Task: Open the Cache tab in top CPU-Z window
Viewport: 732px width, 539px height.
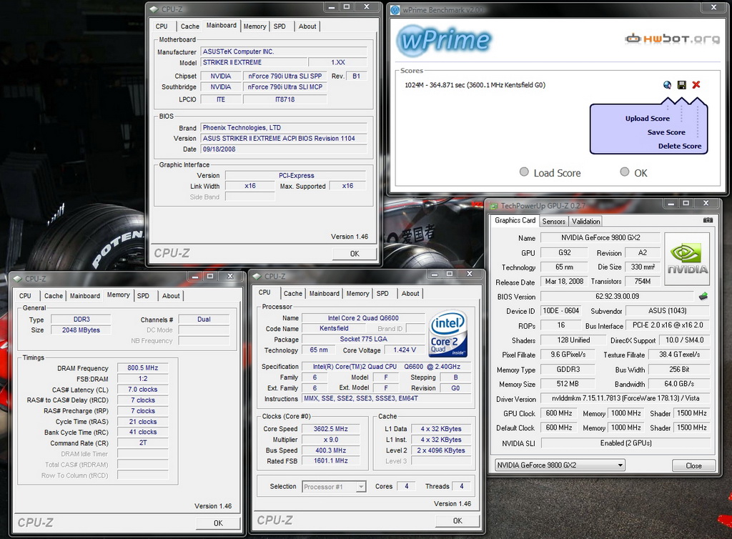Action: pyautogui.click(x=190, y=26)
